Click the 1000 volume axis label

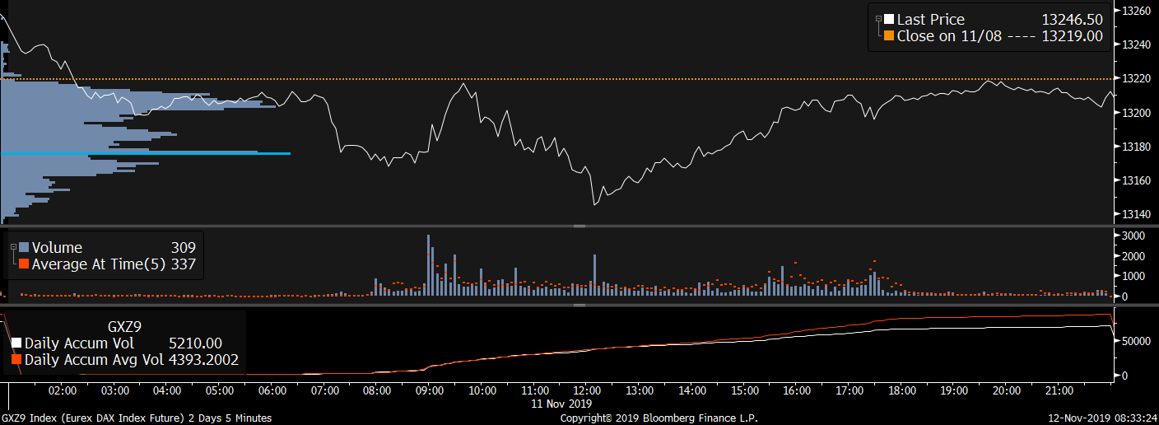pos(1134,277)
